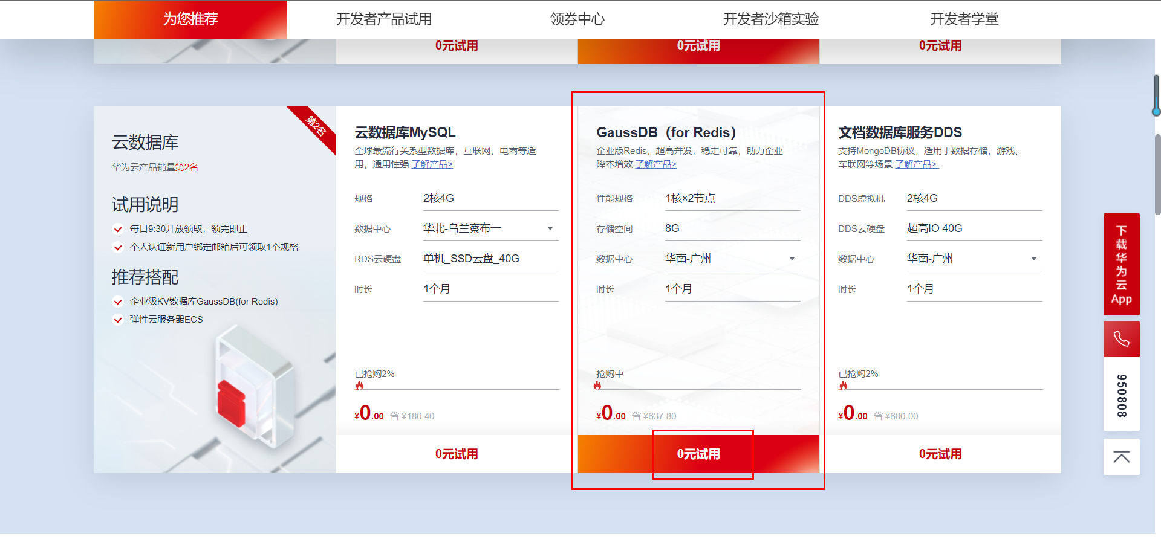Image resolution: width=1161 pixels, height=539 pixels.
Task: Click the 省 ¥180.40 savings text
Action: [x=412, y=416]
